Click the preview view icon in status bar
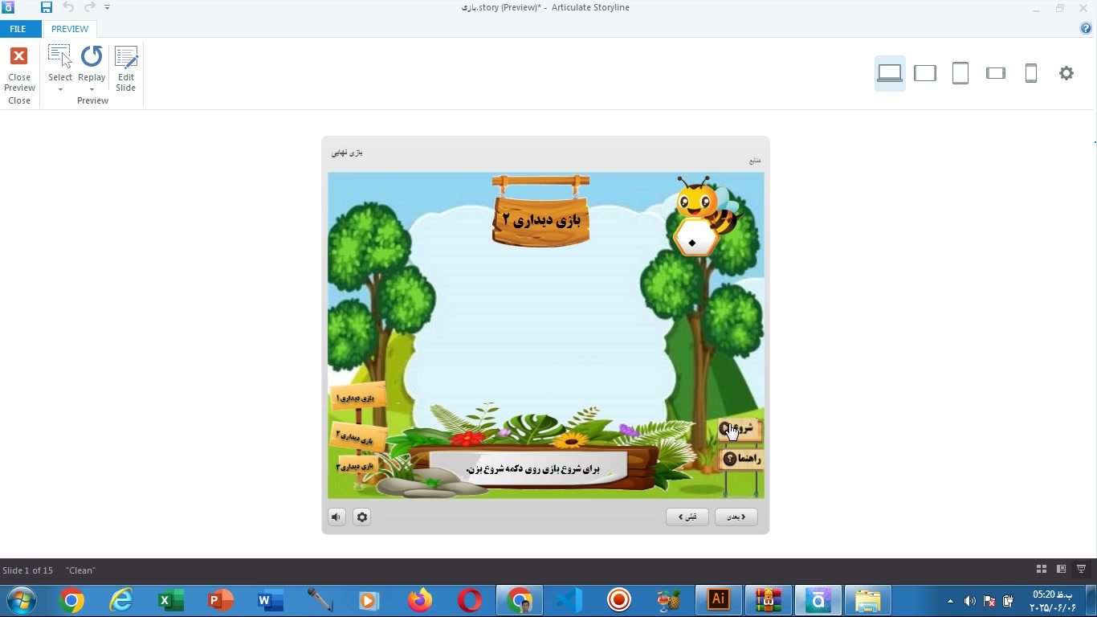Image resolution: width=1097 pixels, height=617 pixels. 1081,570
